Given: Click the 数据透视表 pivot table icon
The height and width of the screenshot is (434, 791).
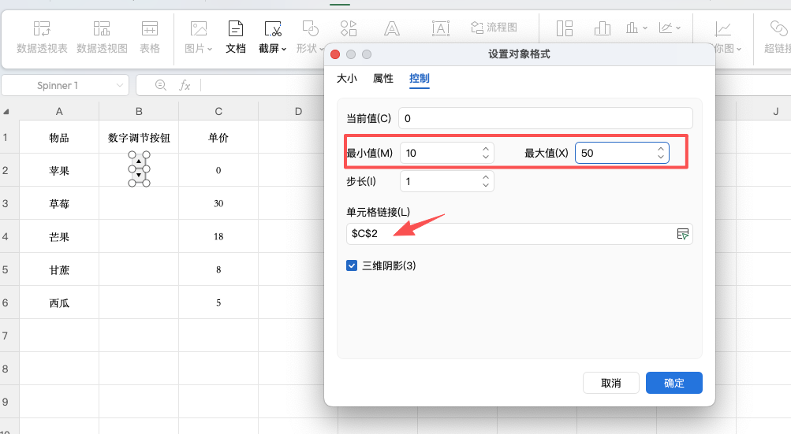Looking at the screenshot, I should (x=42, y=29).
